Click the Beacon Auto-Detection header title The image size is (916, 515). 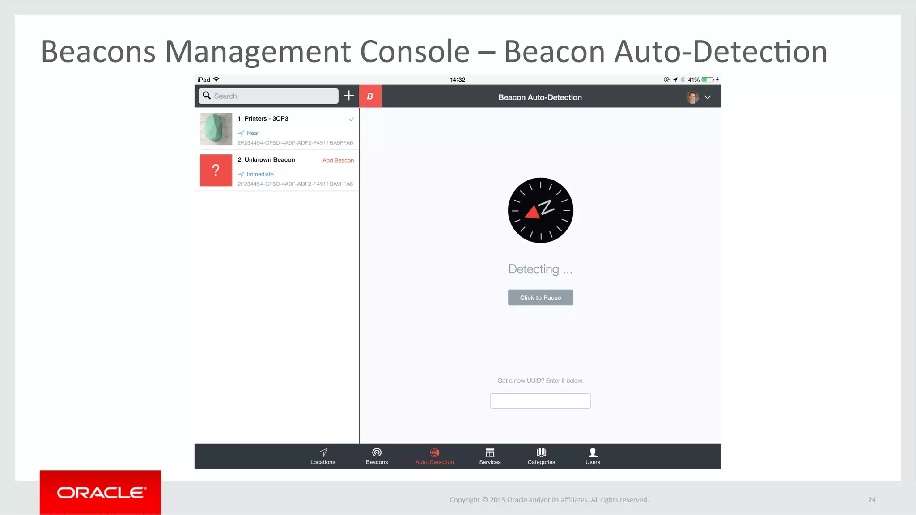540,97
